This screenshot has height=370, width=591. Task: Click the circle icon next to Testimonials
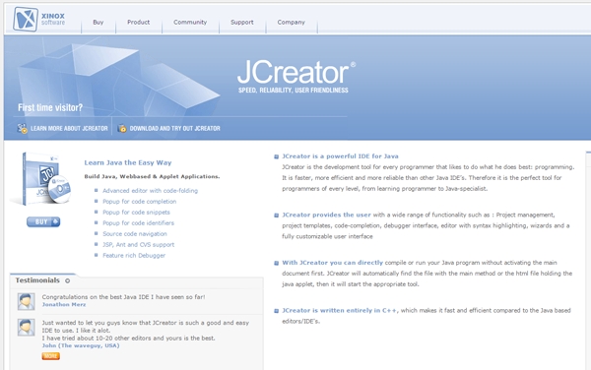tap(67, 280)
